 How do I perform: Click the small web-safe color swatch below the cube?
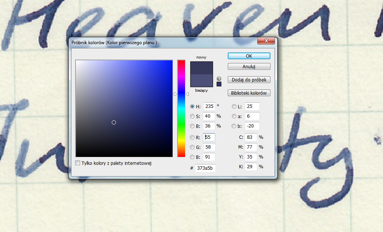[219, 84]
